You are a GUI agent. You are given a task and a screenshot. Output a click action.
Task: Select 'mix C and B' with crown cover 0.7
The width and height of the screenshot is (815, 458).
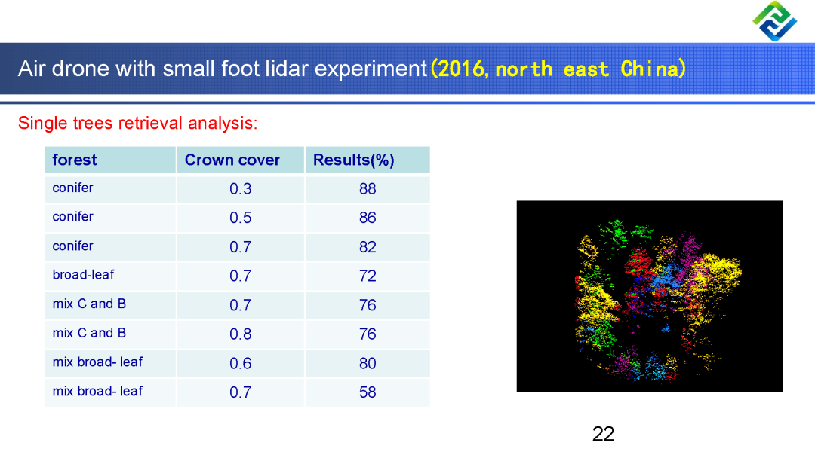[89, 304]
